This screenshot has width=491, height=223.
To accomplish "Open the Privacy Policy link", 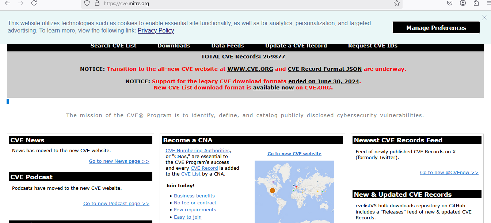I will pyautogui.click(x=156, y=31).
